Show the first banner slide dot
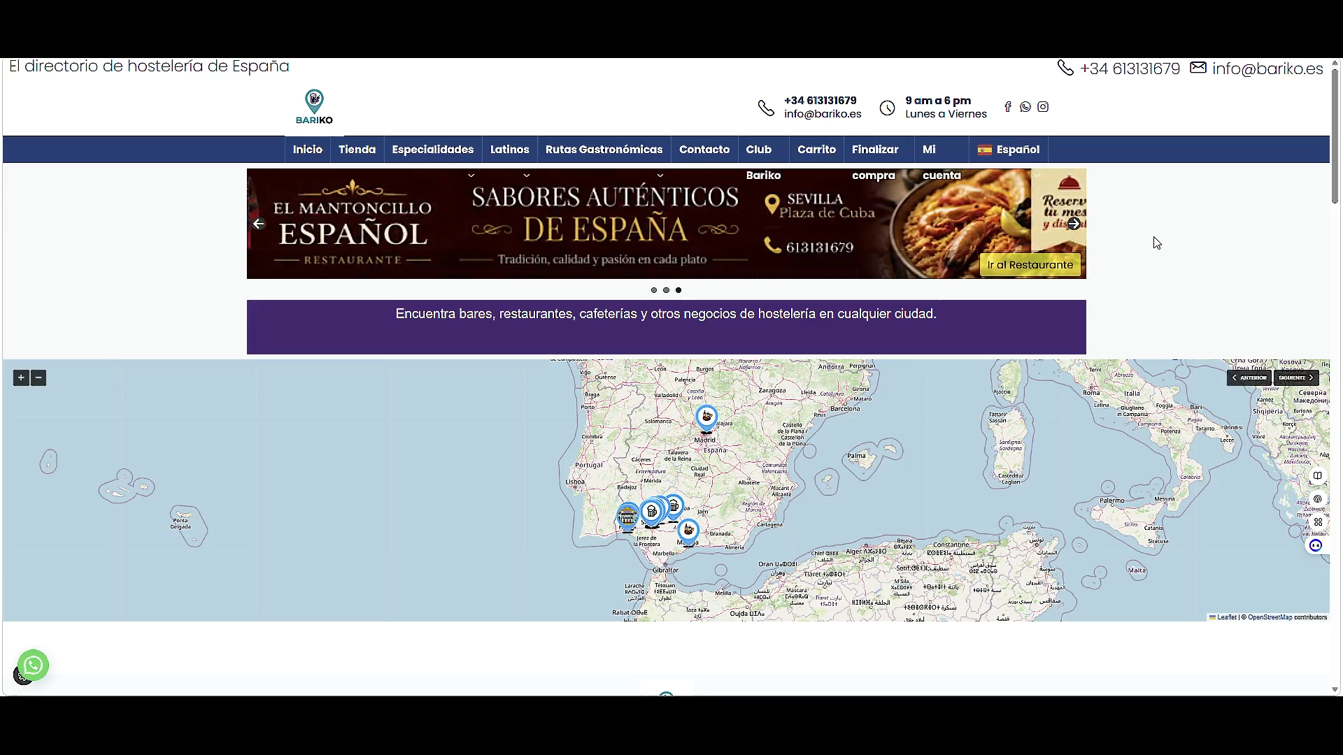The image size is (1343, 755). (654, 290)
